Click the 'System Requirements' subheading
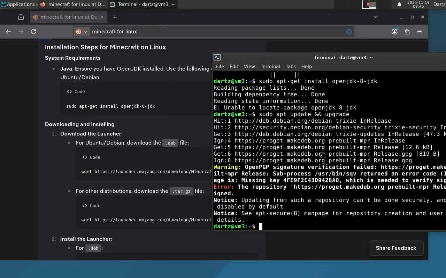The image size is (446, 278). [73, 58]
